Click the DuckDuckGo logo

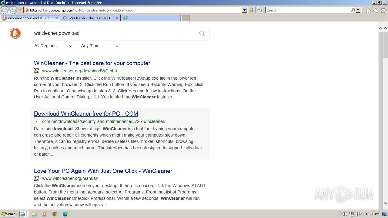pyautogui.click(x=15, y=33)
